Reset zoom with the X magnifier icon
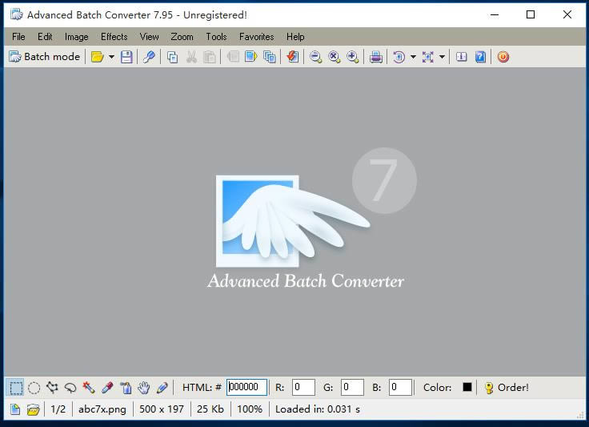Image resolution: width=589 pixels, height=427 pixels. point(334,57)
